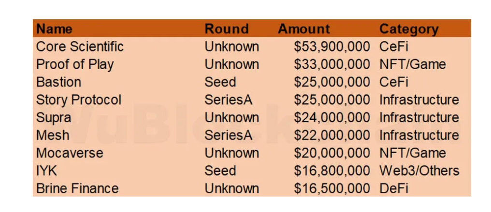Select the DeFi category cell

coord(393,188)
